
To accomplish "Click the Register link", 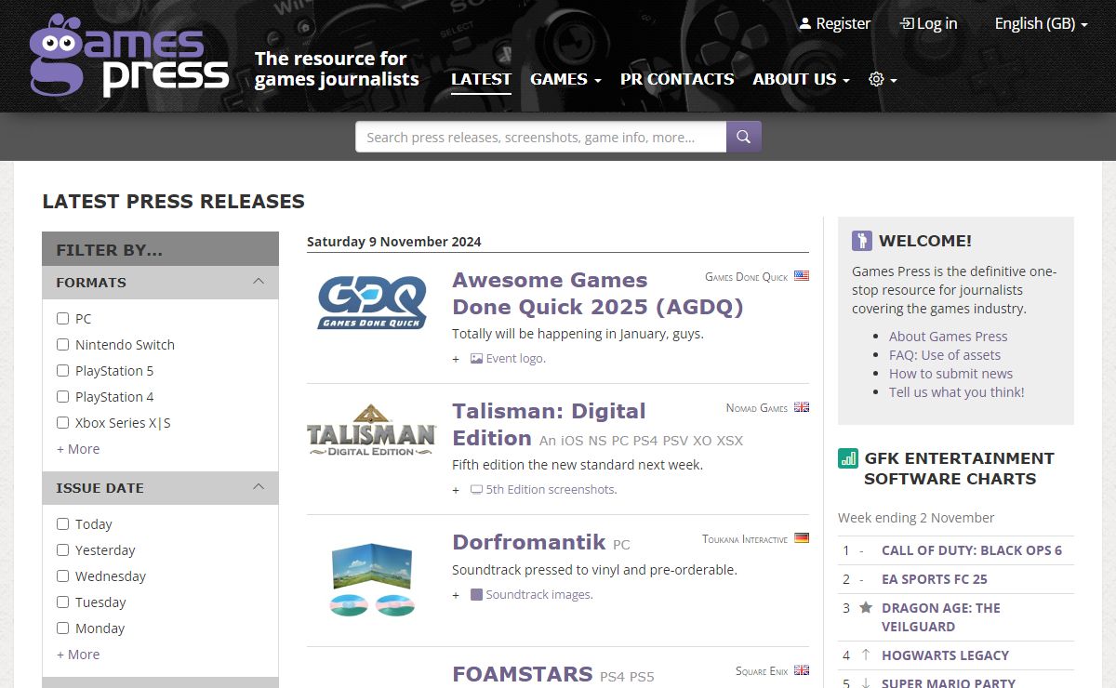I will (835, 24).
